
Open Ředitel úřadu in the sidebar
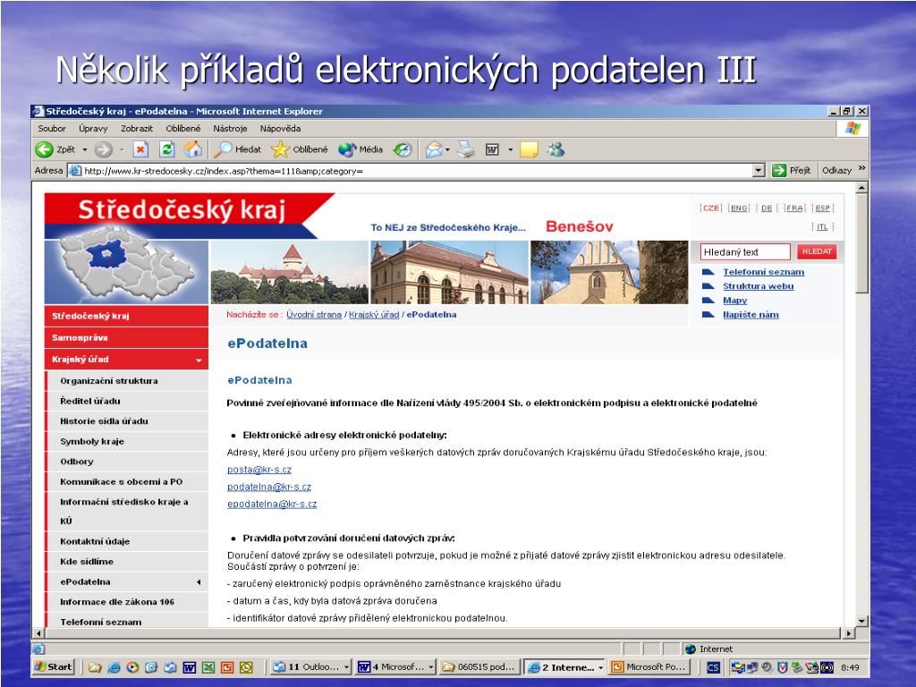tap(90, 402)
